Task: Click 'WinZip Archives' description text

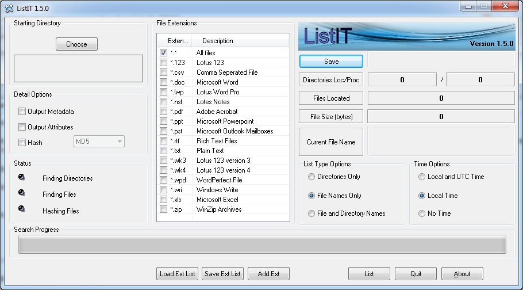Action: [x=219, y=209]
